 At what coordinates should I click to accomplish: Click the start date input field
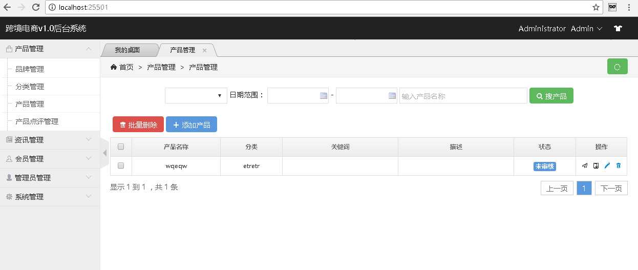pyautogui.click(x=298, y=96)
